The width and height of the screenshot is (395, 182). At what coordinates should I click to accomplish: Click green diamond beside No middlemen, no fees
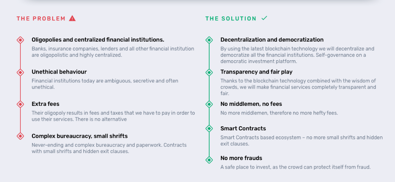coord(209,104)
